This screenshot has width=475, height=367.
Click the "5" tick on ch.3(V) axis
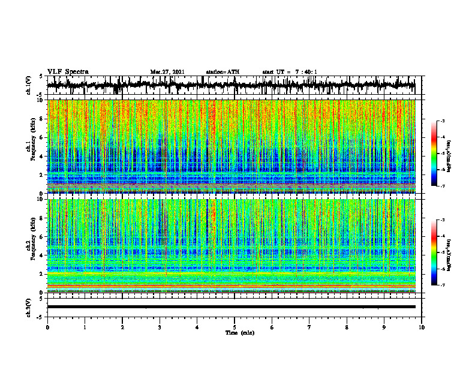coord(41,299)
